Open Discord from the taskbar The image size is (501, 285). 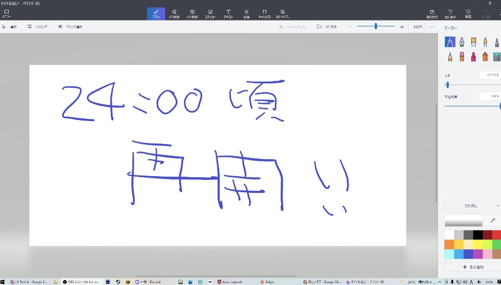point(148,282)
